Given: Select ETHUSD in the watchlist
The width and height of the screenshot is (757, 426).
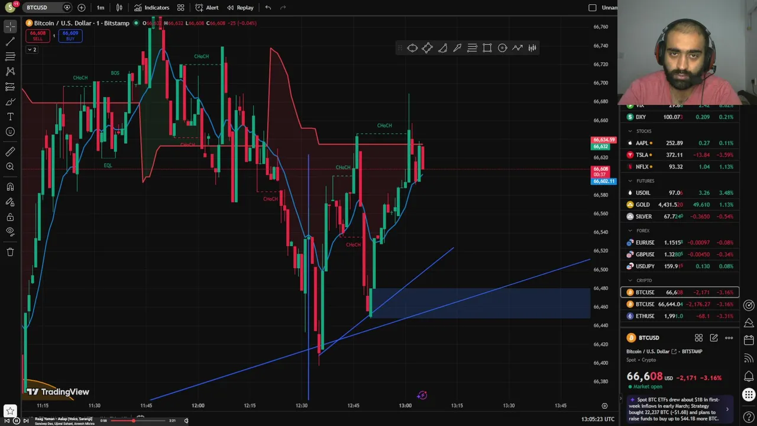Looking at the screenshot, I should [x=680, y=316].
